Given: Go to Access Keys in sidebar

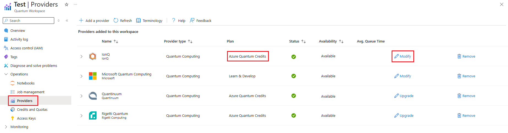Looking at the screenshot, I should coord(26,118).
